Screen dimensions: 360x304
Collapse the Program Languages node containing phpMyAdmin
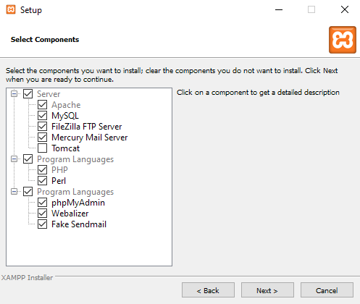pos(14,191)
